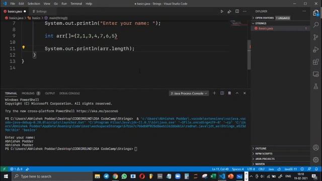Image resolution: width=322 pixels, height=181 pixels.
Task: Click the debug Java run icon in editor toolbar
Action: (229, 12)
